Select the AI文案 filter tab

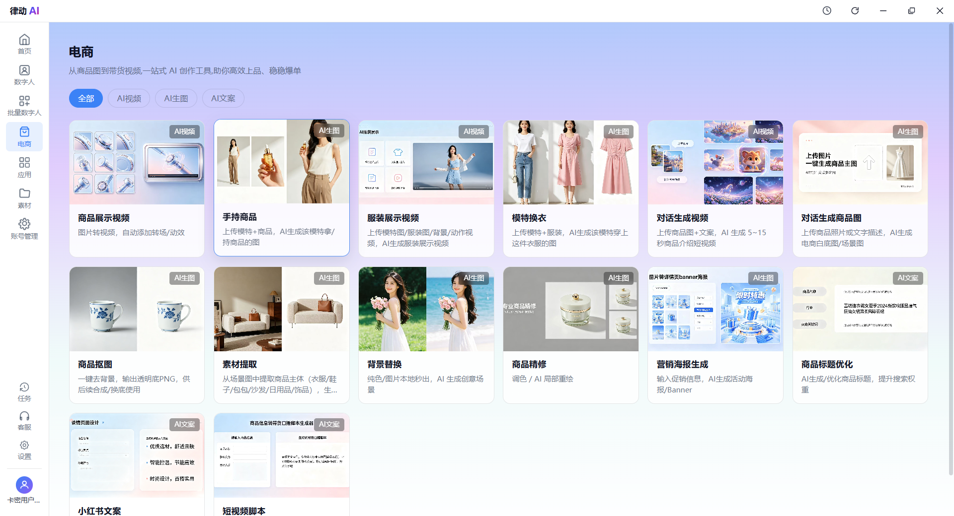[x=223, y=98]
